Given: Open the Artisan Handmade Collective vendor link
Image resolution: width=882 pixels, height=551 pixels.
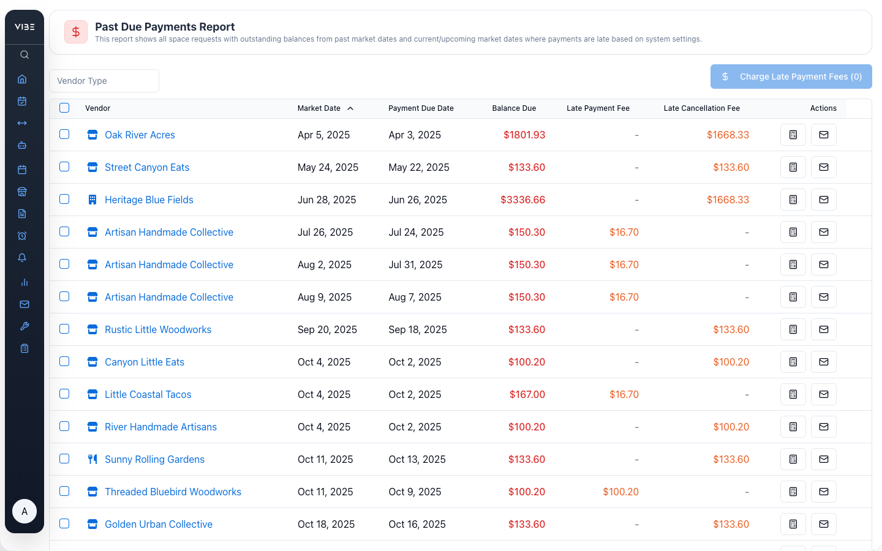Looking at the screenshot, I should pyautogui.click(x=168, y=232).
